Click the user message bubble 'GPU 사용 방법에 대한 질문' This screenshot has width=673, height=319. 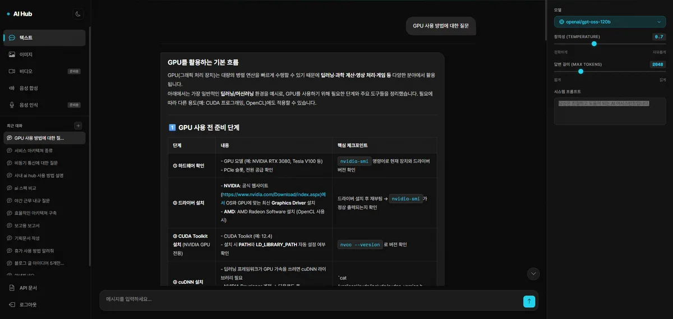(x=441, y=26)
